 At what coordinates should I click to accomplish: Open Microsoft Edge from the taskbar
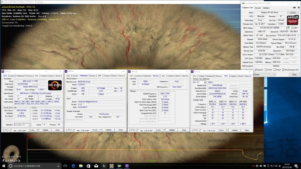pos(73,166)
